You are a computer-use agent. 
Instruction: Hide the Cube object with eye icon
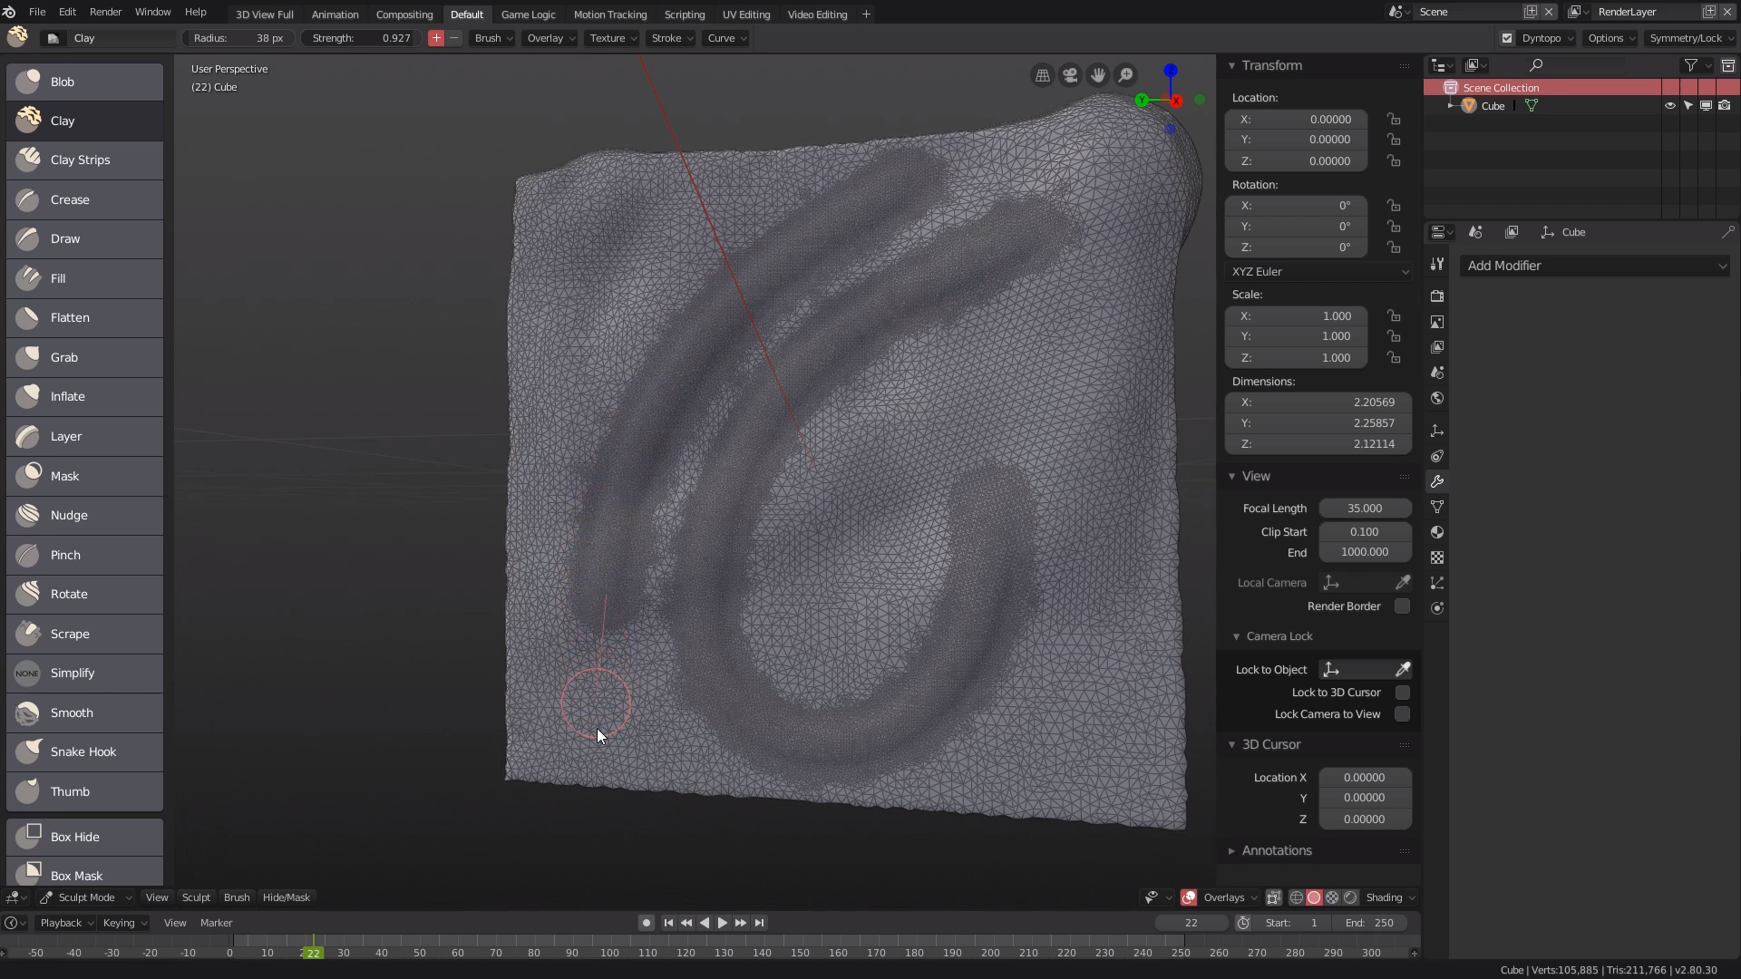pos(1669,106)
